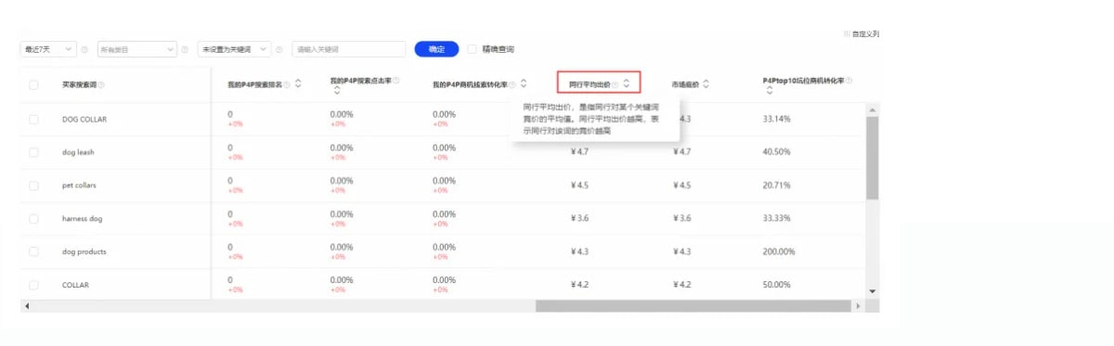
Task: Click the scroll-up arrow of vertical scrollbar
Action: [872, 109]
